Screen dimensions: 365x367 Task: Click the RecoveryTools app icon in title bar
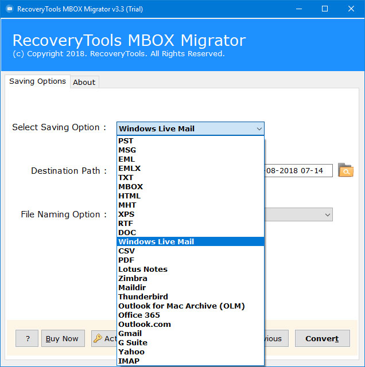(9, 9)
